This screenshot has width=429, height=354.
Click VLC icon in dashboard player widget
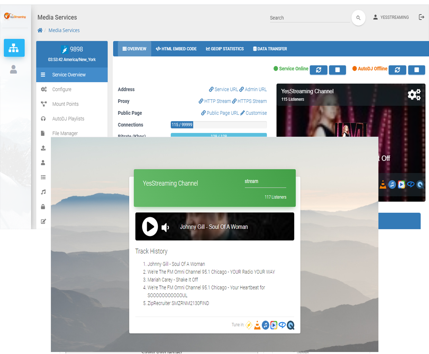(x=383, y=185)
